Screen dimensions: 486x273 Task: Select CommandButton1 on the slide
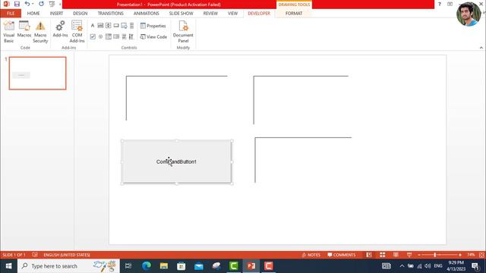[177, 162]
